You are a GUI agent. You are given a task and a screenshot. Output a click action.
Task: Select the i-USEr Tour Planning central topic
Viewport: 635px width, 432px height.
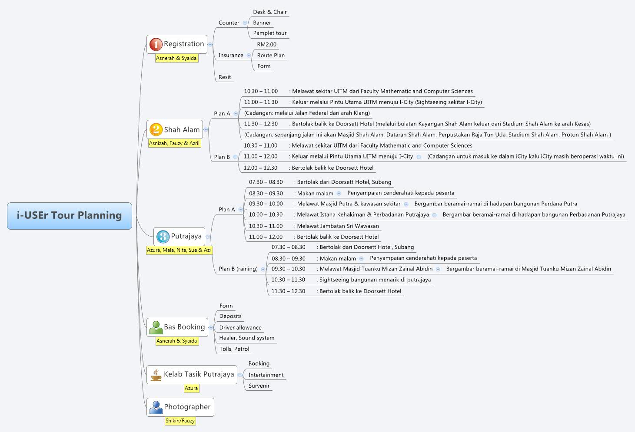pos(69,215)
